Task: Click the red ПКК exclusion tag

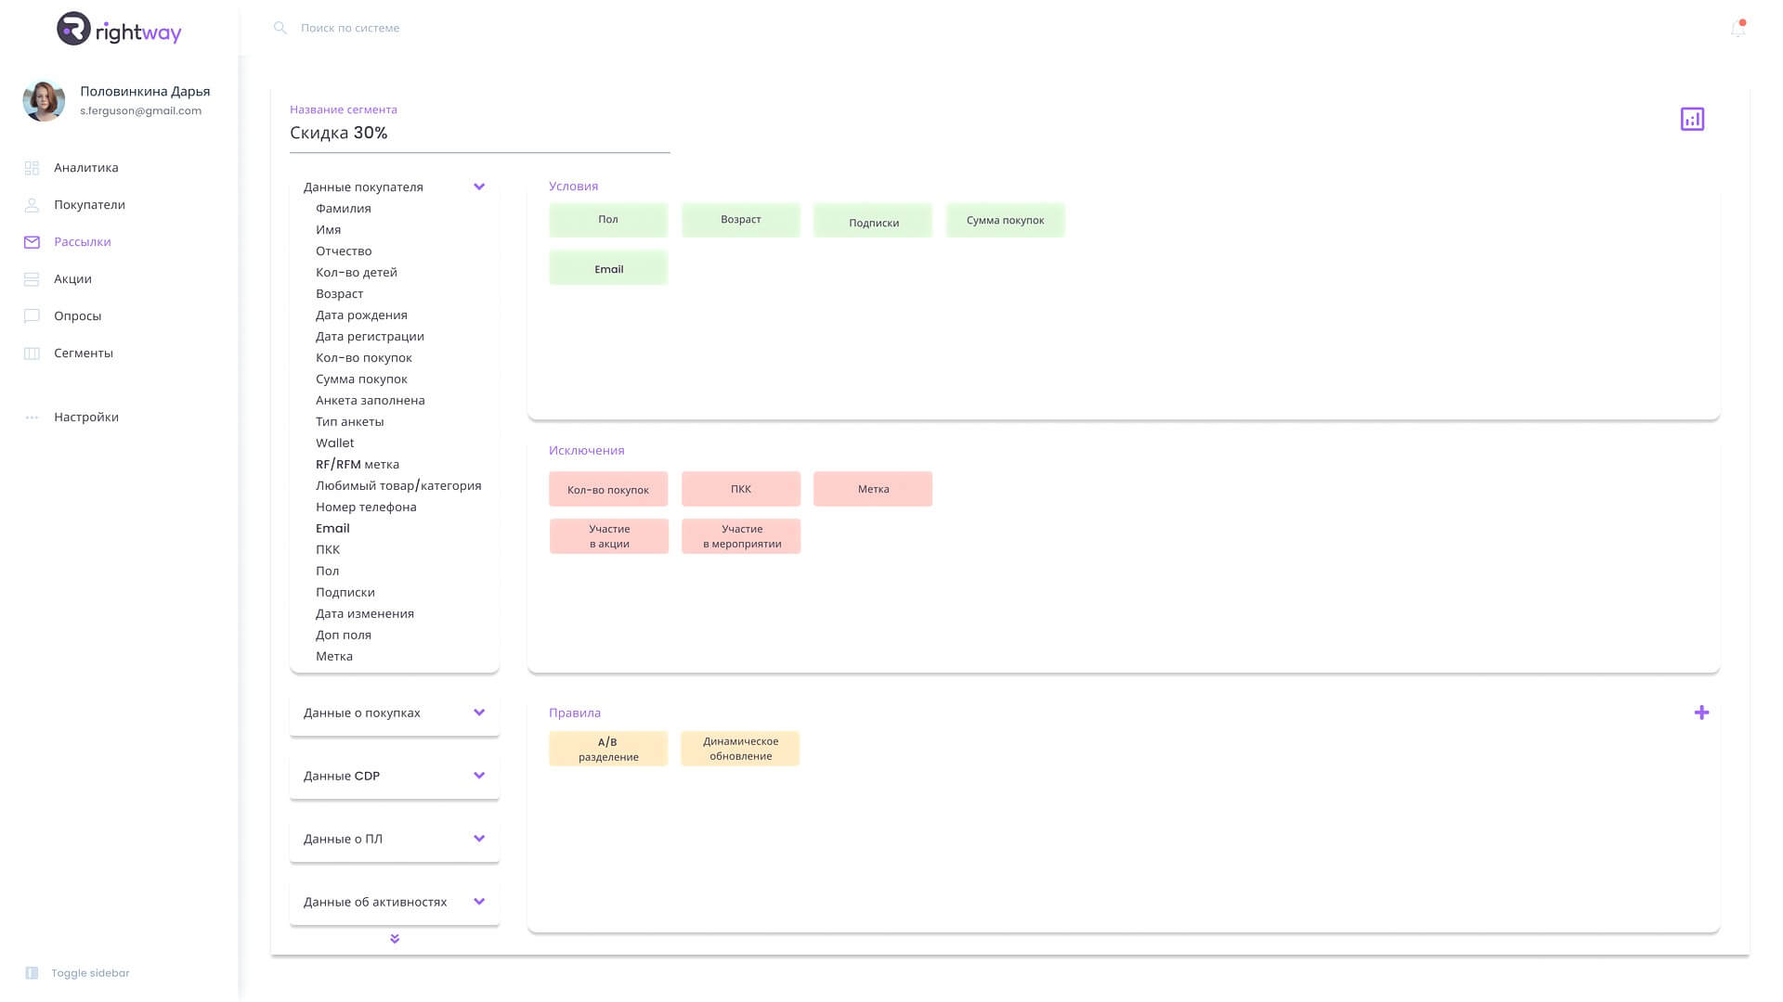Action: tap(740, 489)
